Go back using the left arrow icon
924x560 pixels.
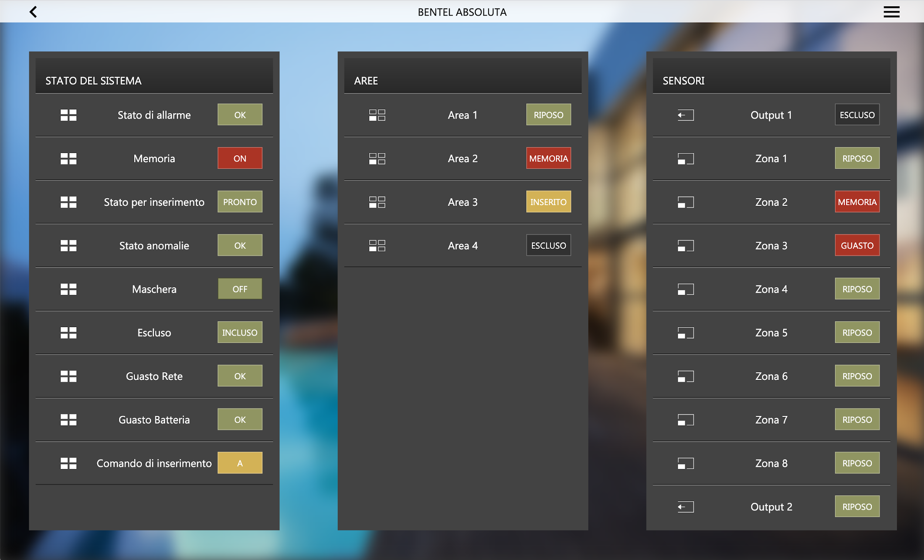pos(33,12)
